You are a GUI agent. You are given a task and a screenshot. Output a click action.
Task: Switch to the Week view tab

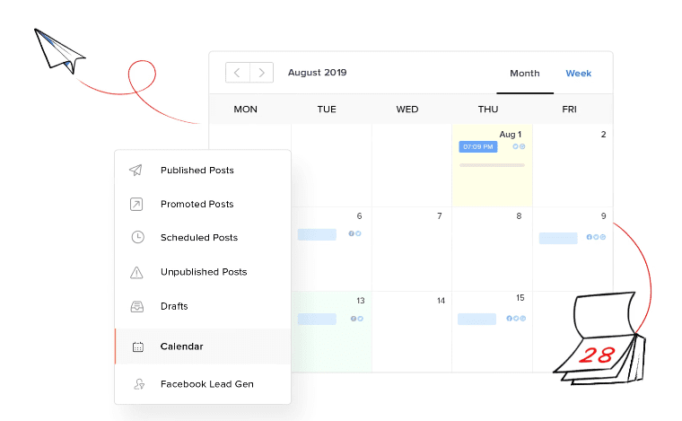point(578,74)
